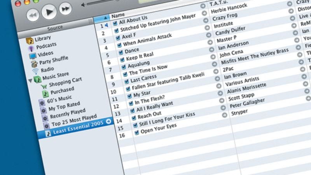Uncheck the All I Really Want checkbox
The height and width of the screenshot is (175, 311).
tap(132, 111)
